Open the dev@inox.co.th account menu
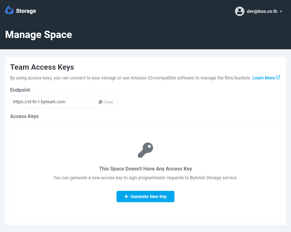Image resolution: width=291 pixels, height=232 pixels. (262, 11)
